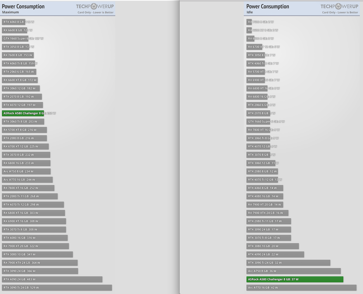Click the 'Idle' chart subtitle
The width and height of the screenshot is (363, 294).
click(x=250, y=12)
